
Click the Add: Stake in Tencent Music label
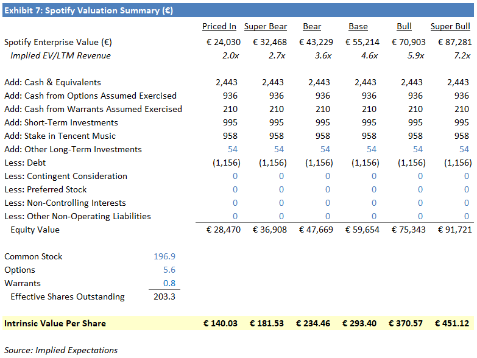60,136
